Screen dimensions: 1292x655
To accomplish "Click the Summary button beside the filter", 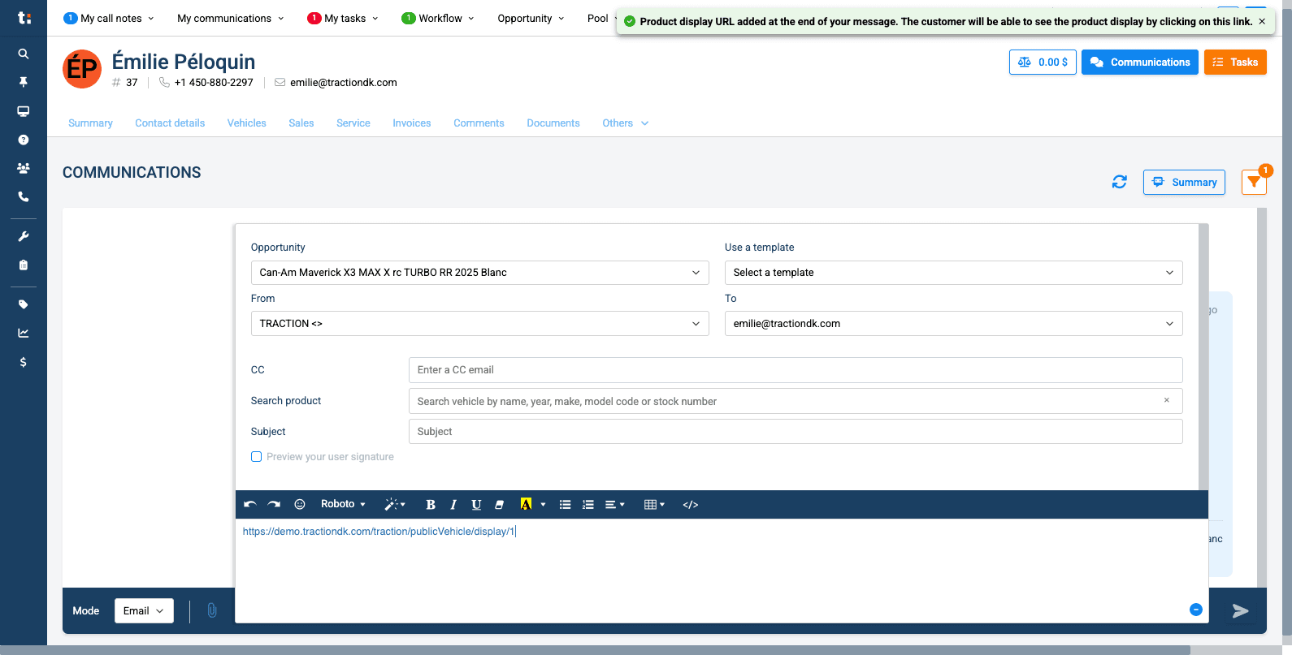I will tap(1184, 183).
